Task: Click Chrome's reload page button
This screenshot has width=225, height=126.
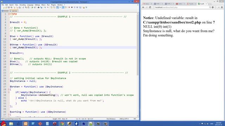Action: tap(150, 7)
